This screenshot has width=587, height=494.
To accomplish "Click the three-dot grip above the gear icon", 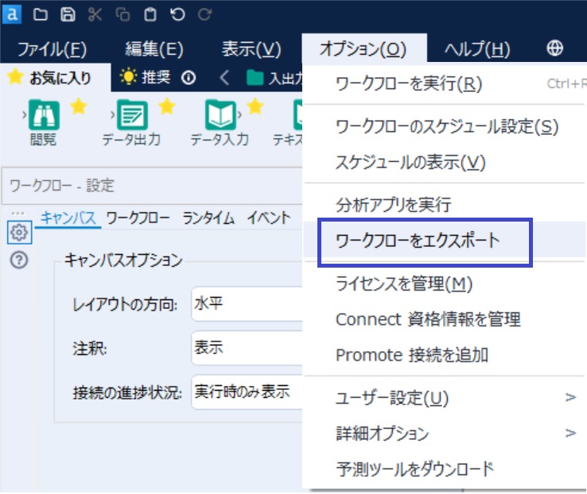I will (x=18, y=214).
